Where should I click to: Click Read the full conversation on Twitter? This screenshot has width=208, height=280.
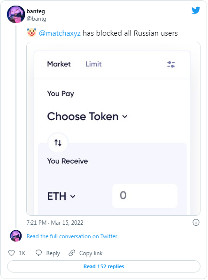coord(72,236)
